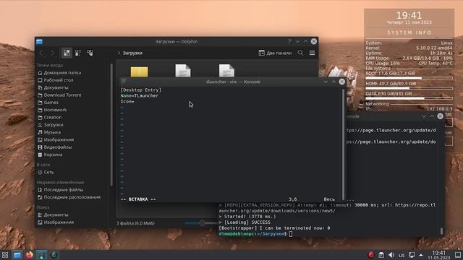Click Dolphin titlebar help question mark
Viewport: 463px width, 260px height.
pos(289,42)
